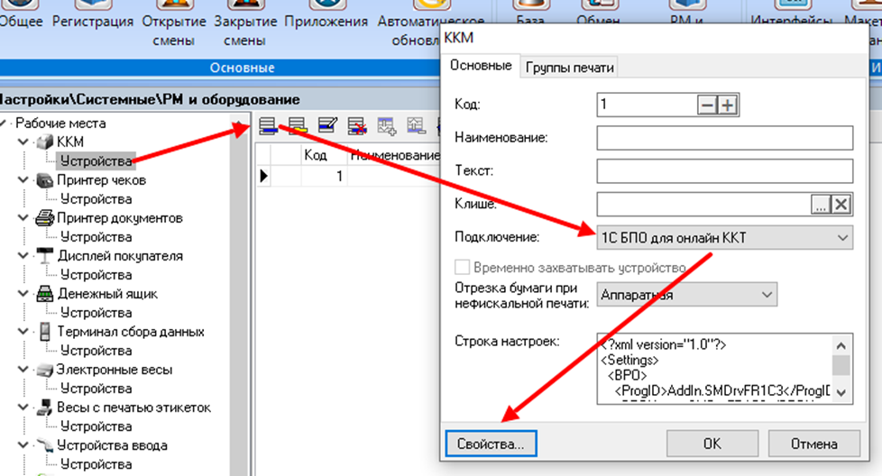Select Устройства under Электронные весы
This screenshot has height=476, width=882.
[96, 389]
